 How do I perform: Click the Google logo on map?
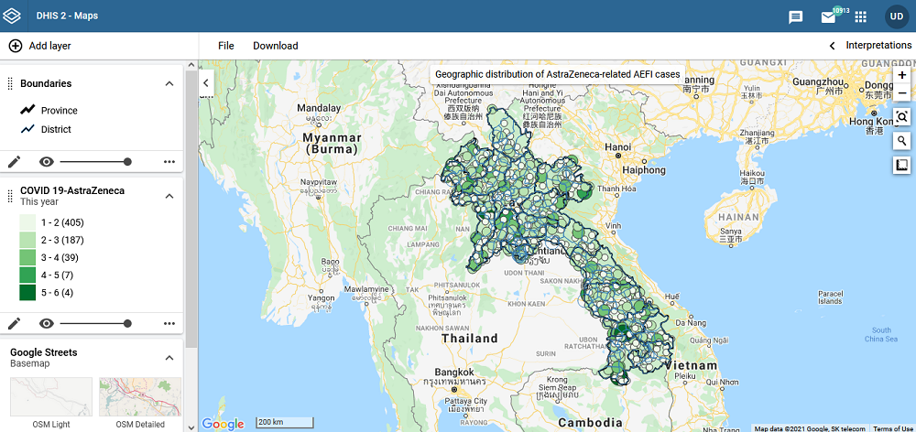[223, 424]
